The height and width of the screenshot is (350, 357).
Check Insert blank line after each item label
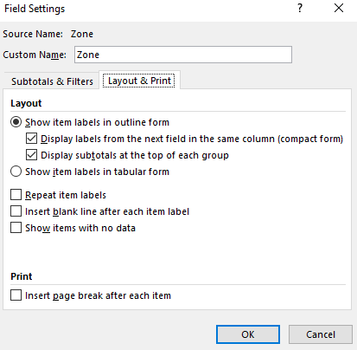[x=16, y=211]
